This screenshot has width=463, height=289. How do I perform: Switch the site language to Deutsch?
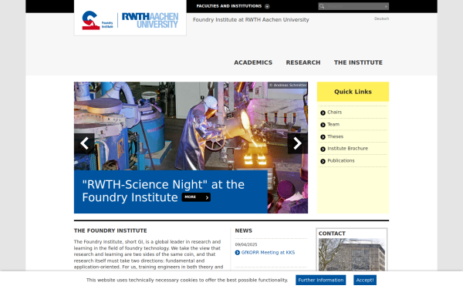click(381, 18)
